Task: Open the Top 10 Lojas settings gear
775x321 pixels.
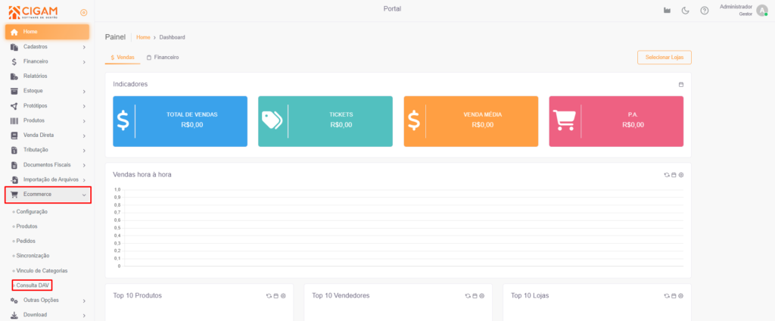Action: coord(681,296)
